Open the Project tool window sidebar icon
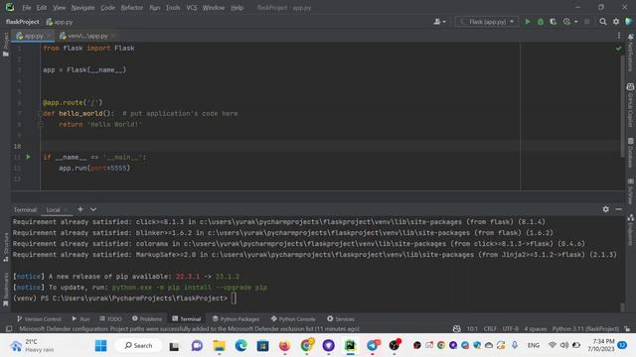 (6, 45)
